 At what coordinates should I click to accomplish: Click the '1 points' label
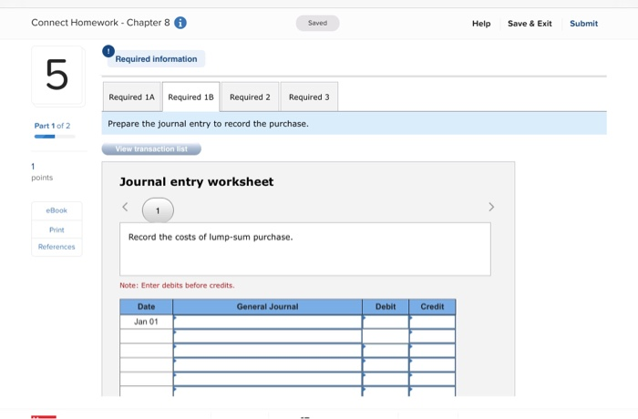(x=42, y=171)
